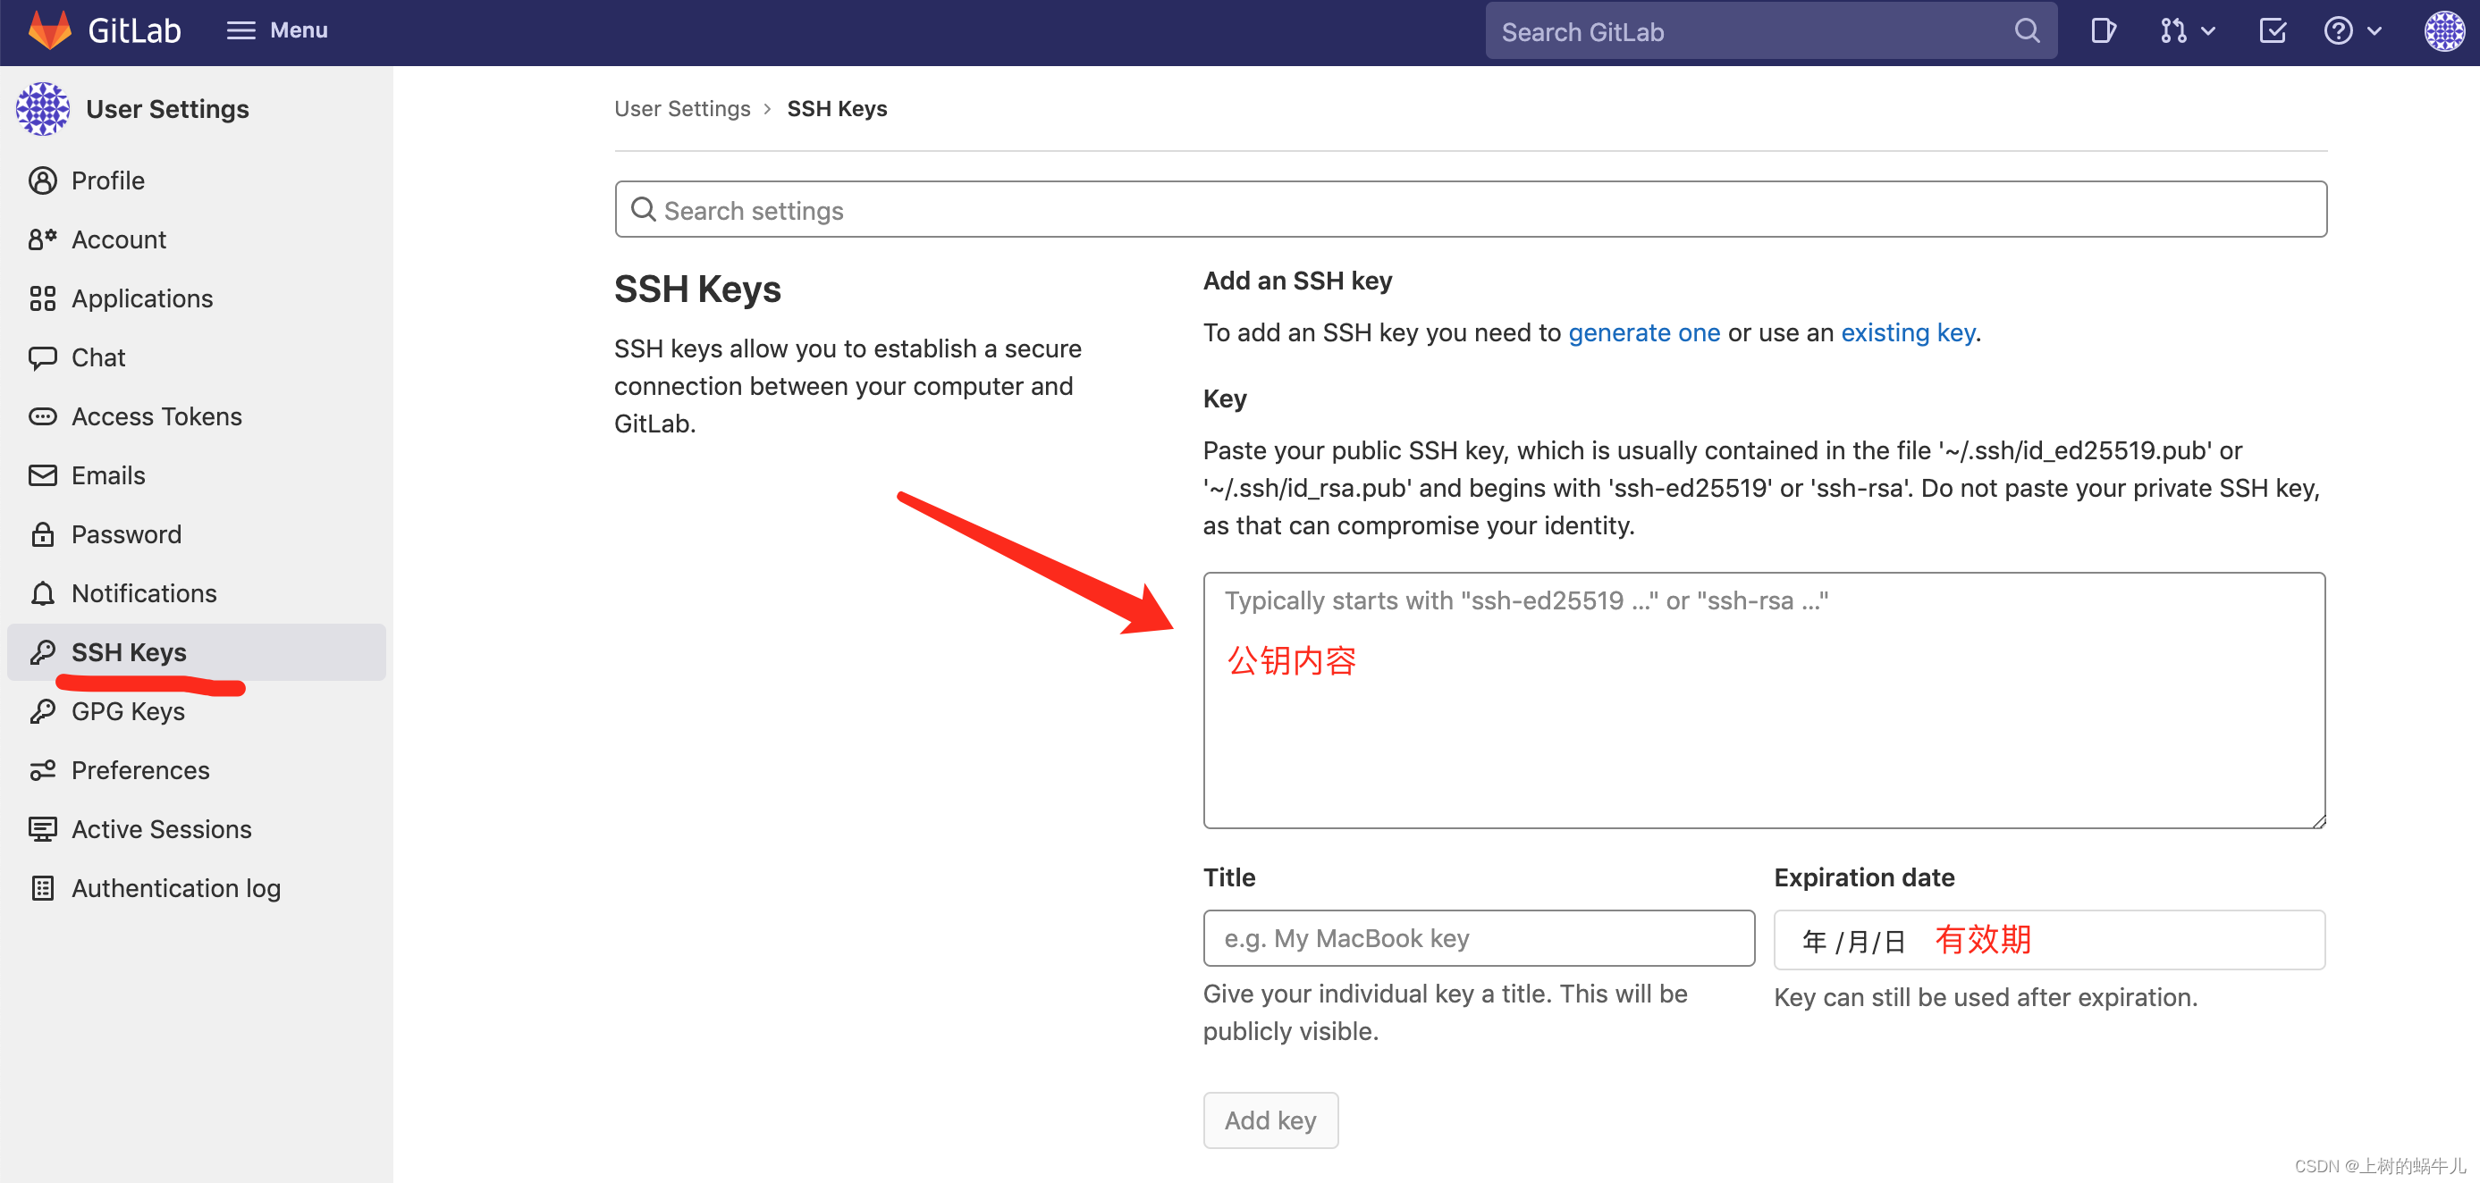Screen dimensions: 2480x1183
Task: Focus the Search GitLab field
Action: tap(1770, 30)
